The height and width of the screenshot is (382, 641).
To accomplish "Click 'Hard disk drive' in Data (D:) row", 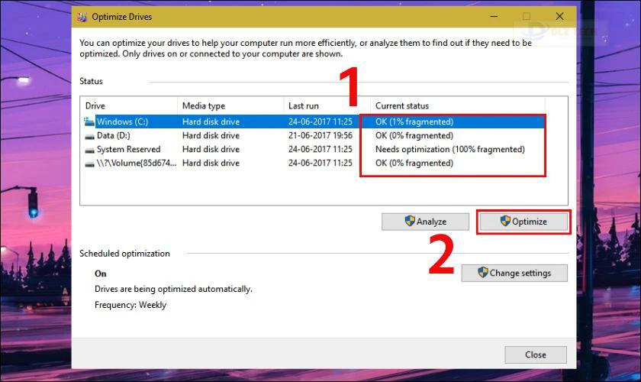I will point(211,135).
